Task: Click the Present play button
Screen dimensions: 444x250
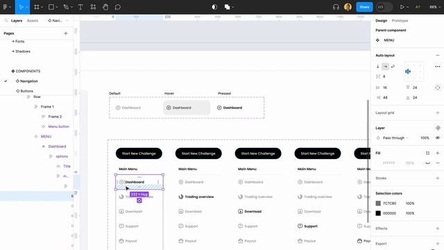Action: tap(402, 7)
